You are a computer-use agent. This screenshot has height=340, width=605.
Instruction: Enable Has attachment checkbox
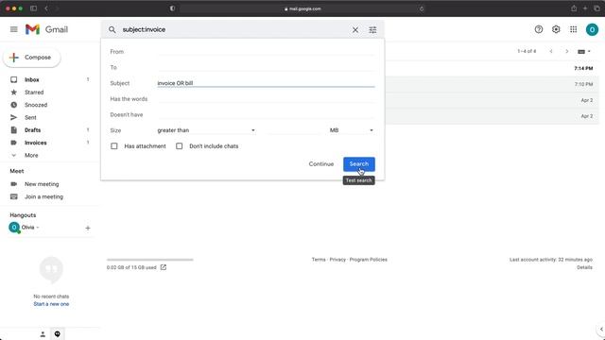tap(114, 146)
